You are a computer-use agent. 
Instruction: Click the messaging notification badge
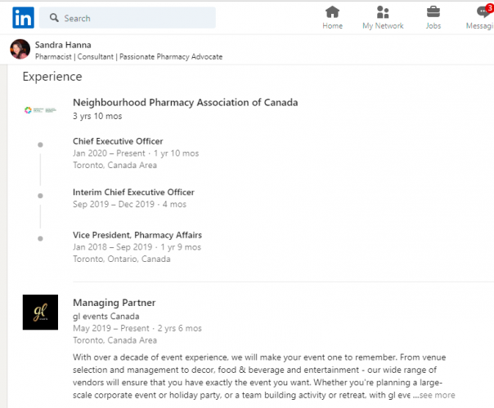tap(490, 8)
